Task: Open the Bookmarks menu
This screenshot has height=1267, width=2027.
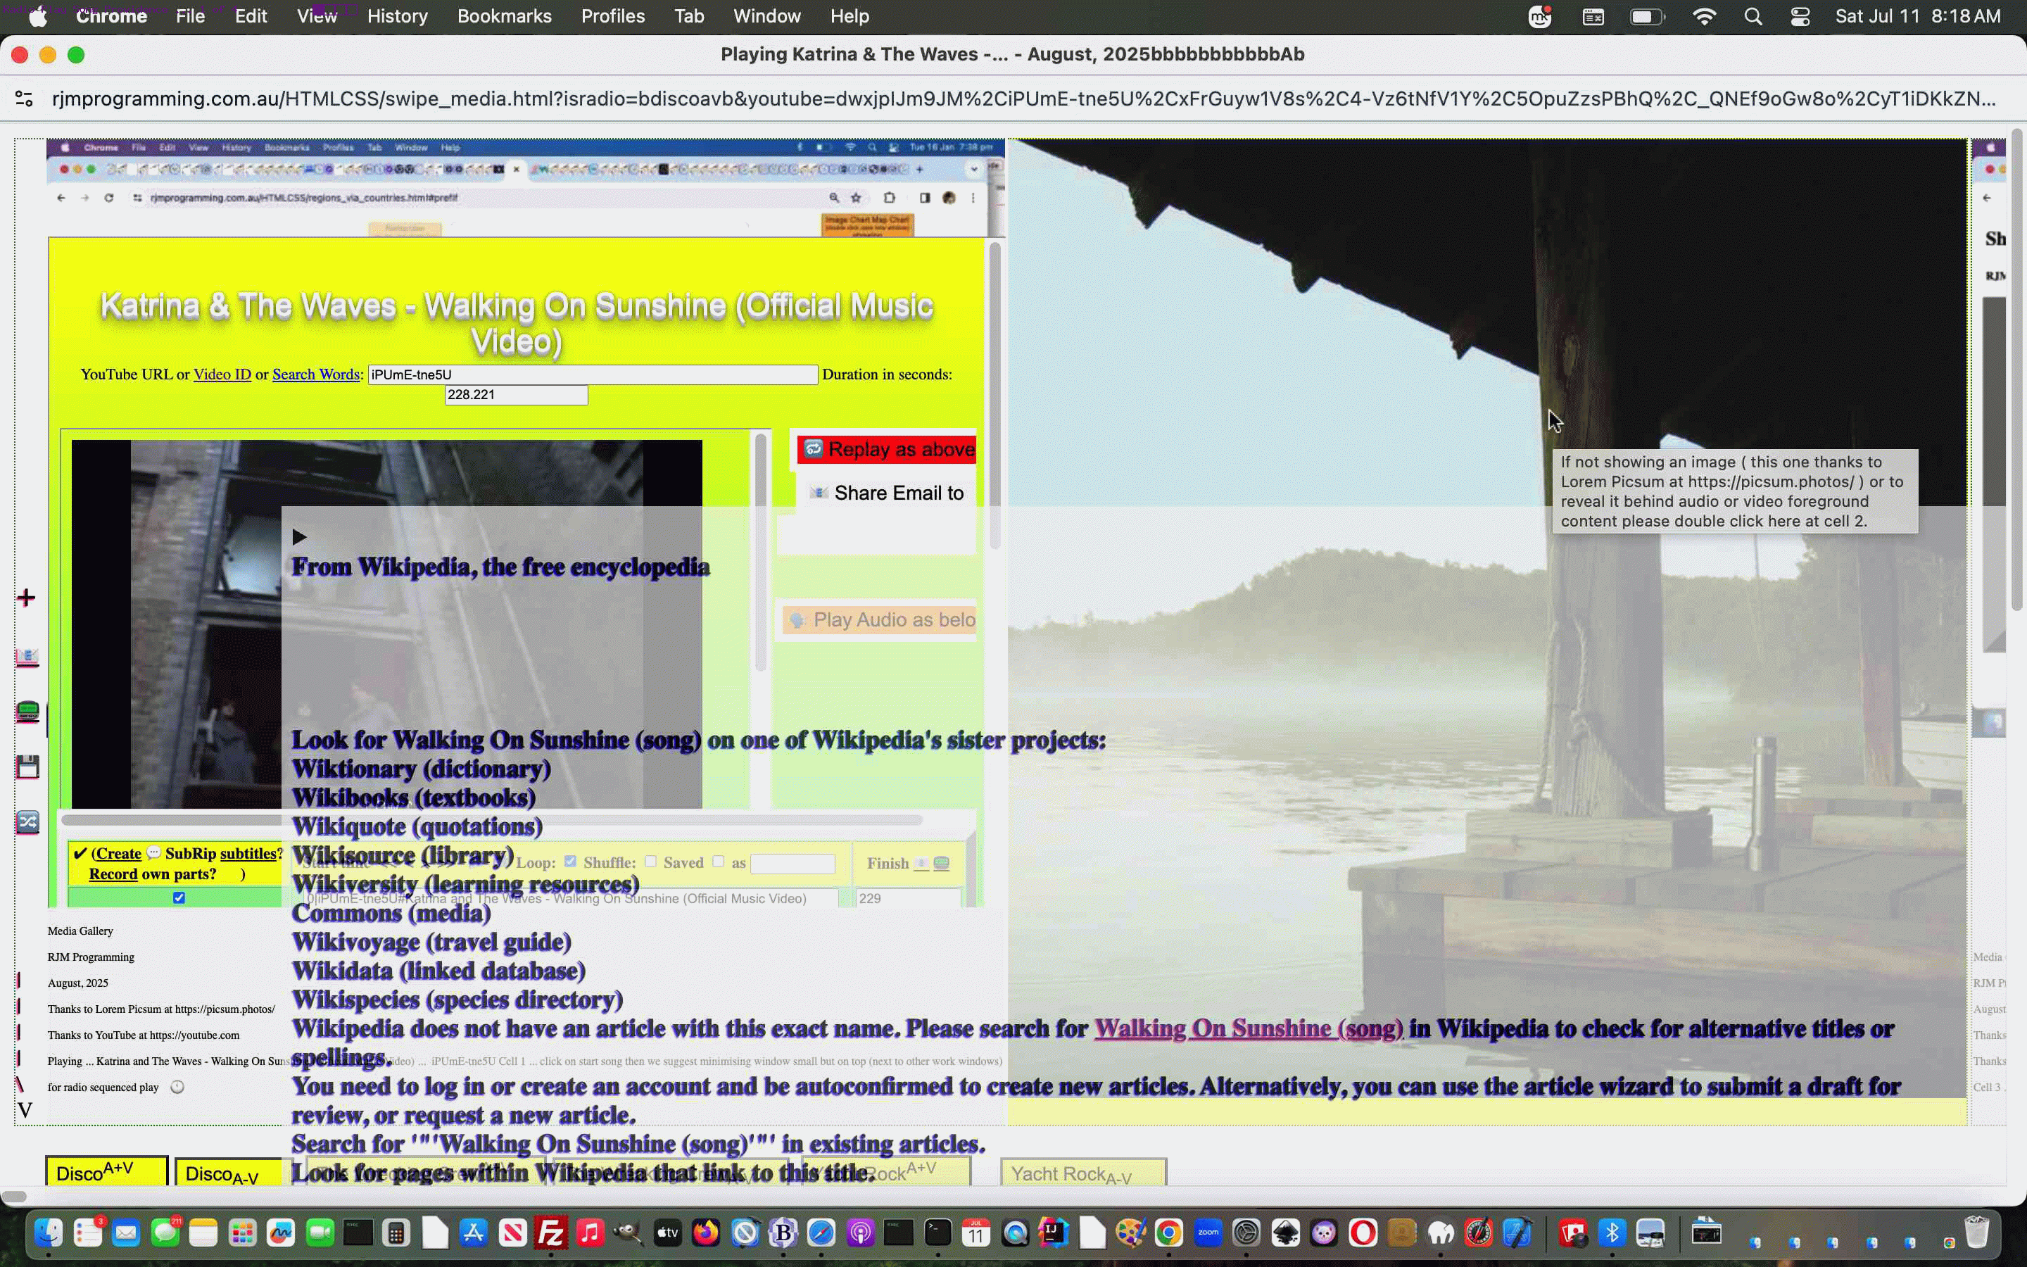Action: pyautogui.click(x=504, y=17)
